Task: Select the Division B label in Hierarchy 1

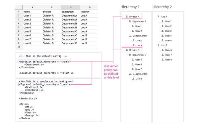Action: coord(134,50)
